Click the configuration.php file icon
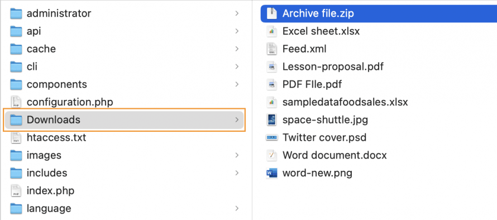 click(x=16, y=102)
